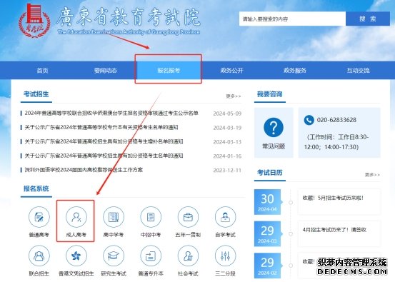Open the 社会考试 icon
This screenshot has height=282, width=395.
pos(188,256)
